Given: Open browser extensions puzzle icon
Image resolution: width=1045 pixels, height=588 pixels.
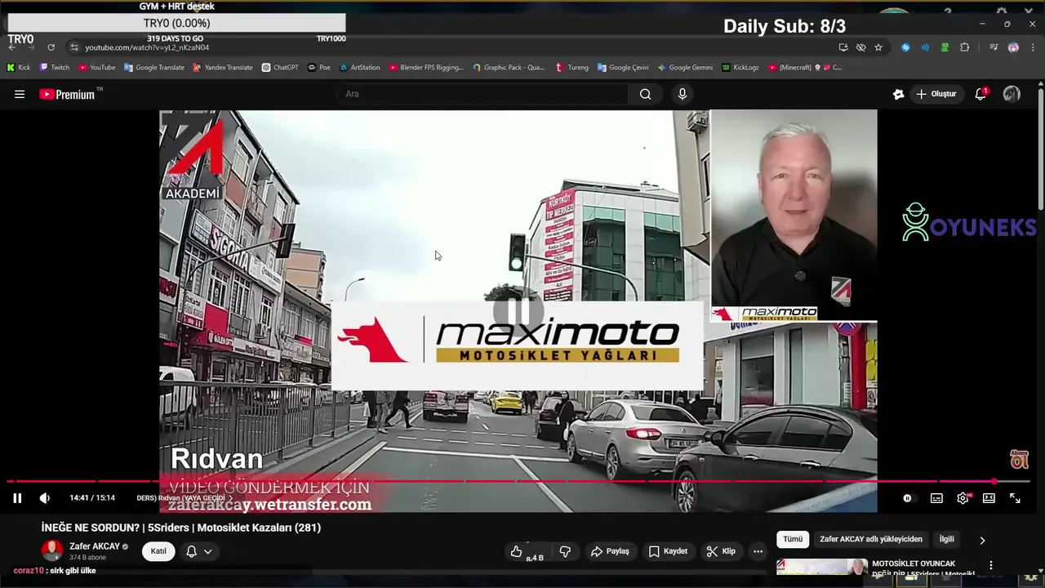Looking at the screenshot, I should [x=964, y=47].
